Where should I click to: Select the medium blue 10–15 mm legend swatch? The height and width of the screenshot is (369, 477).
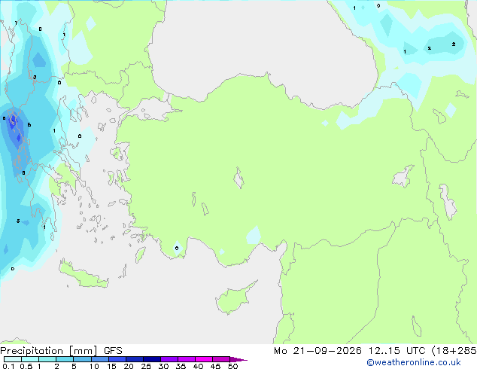tap(100, 359)
